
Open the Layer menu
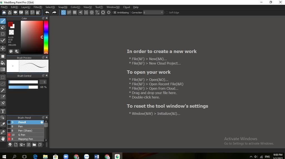point(26,7)
